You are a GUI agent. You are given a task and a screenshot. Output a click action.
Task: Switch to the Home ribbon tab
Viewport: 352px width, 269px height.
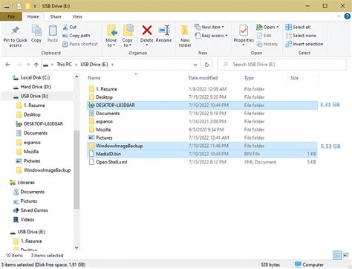pyautogui.click(x=33, y=16)
